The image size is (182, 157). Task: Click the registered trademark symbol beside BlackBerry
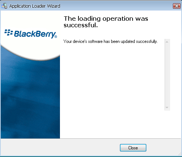56,36
